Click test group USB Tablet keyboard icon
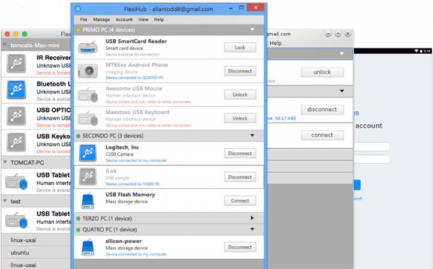This screenshot has width=433, height=269. click(16, 220)
